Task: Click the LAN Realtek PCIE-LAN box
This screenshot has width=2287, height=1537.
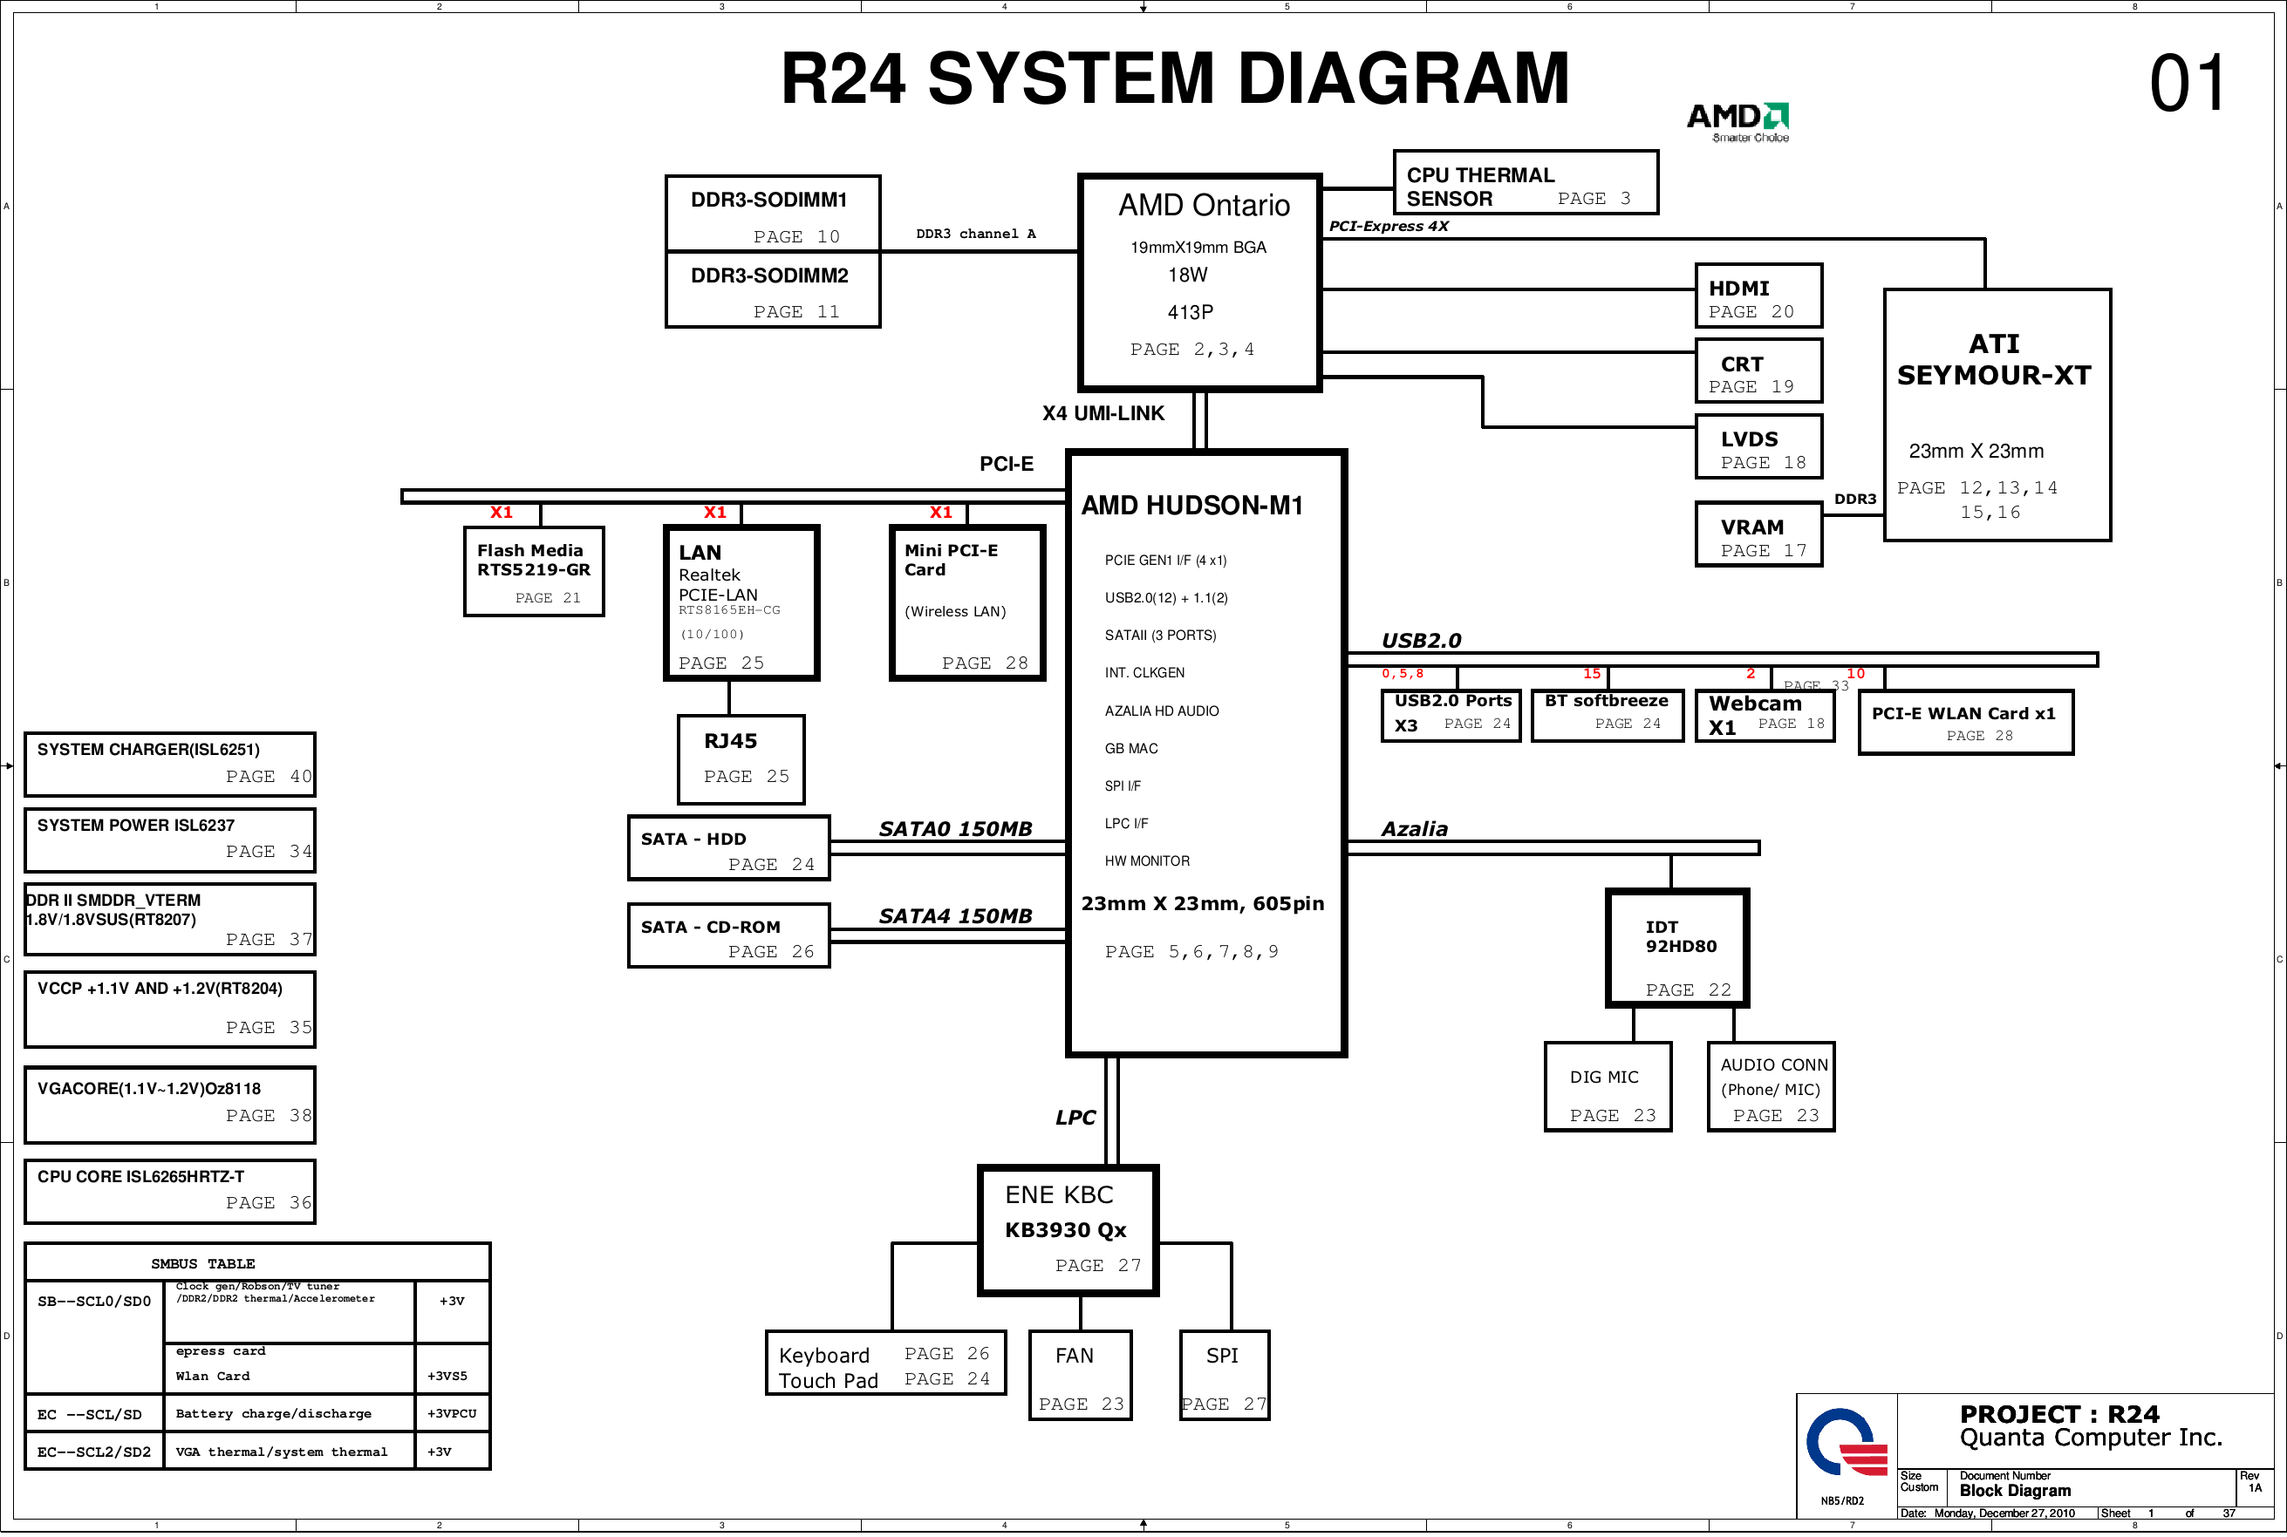Action: tap(741, 602)
